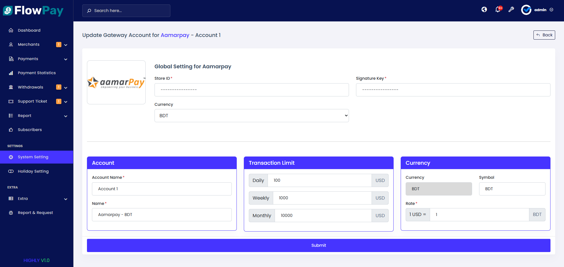
Task: Expand the Extra menu chevron
Action: pyautogui.click(x=66, y=199)
